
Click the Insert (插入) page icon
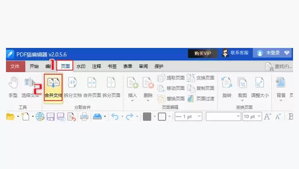coord(132,83)
